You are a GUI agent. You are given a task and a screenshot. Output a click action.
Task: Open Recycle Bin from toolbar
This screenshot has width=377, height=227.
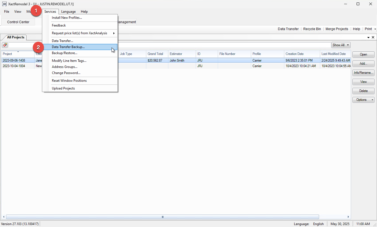click(x=312, y=29)
